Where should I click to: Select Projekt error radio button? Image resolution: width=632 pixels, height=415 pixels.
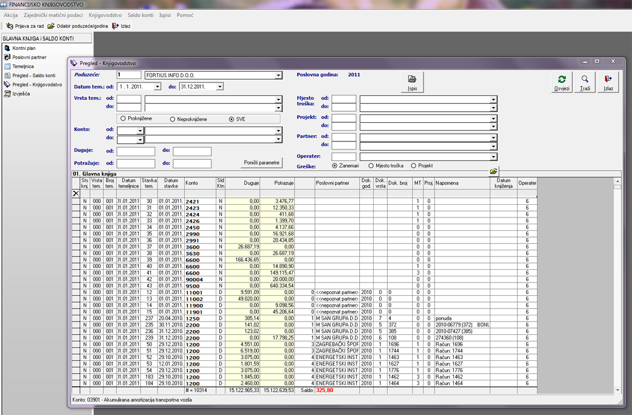[x=414, y=166]
